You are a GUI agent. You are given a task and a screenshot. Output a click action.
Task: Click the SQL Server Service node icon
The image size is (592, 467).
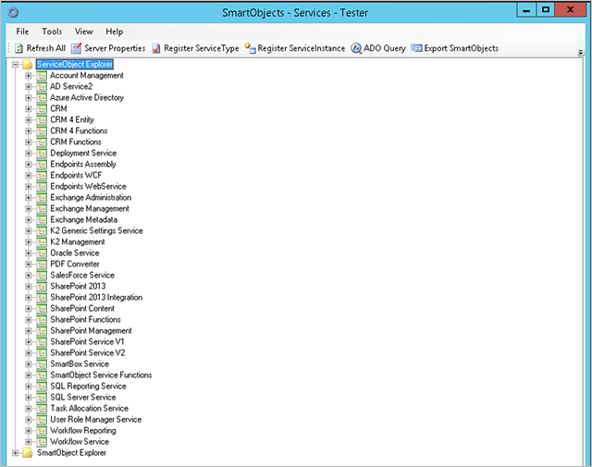pyautogui.click(x=42, y=398)
